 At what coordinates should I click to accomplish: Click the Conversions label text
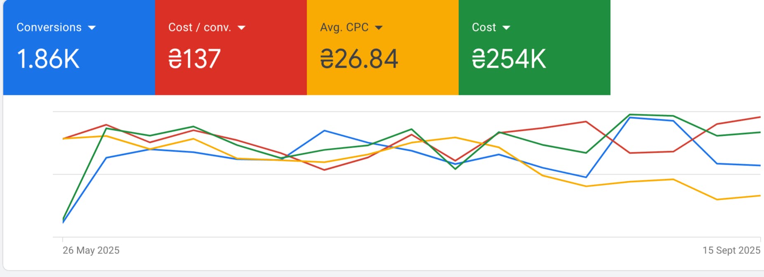point(49,27)
